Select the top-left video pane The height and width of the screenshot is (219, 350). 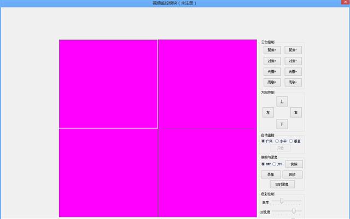tap(108, 84)
